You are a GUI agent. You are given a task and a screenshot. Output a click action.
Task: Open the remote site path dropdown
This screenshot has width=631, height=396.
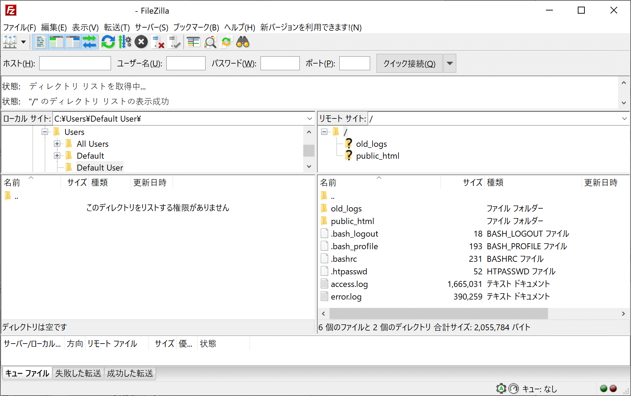click(x=624, y=119)
